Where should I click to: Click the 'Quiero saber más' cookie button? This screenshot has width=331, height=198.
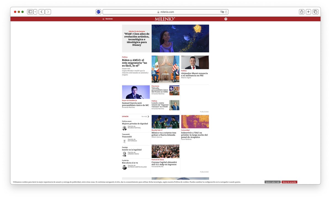click(x=273, y=182)
